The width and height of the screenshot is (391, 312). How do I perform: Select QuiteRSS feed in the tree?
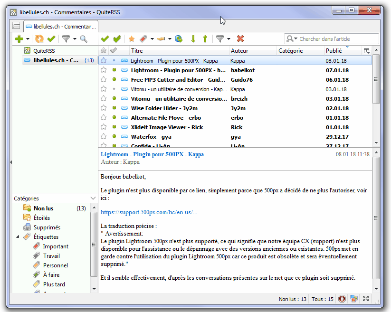[44, 51]
